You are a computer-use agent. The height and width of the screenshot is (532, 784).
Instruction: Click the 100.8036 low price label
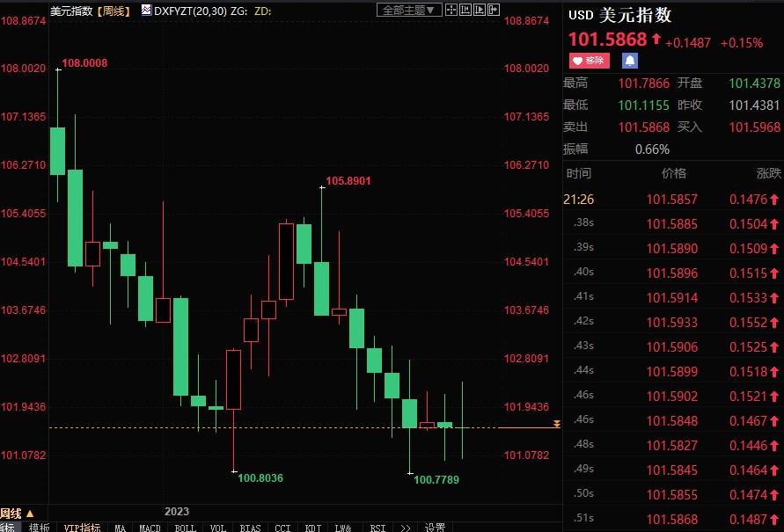coord(260,478)
